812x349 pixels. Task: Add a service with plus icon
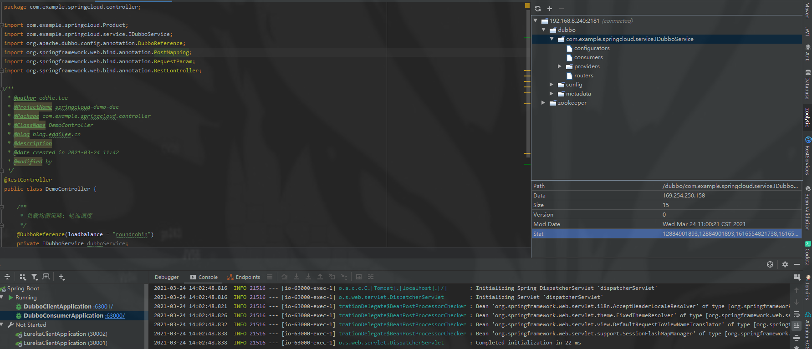61,277
